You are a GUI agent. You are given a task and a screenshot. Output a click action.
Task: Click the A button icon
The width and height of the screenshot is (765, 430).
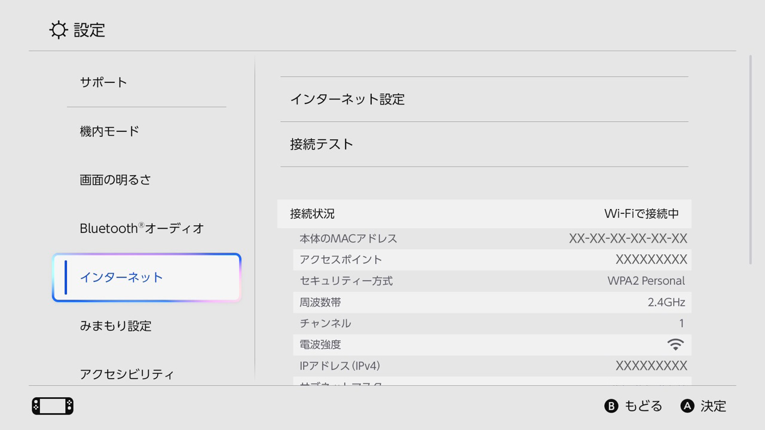[x=687, y=406]
